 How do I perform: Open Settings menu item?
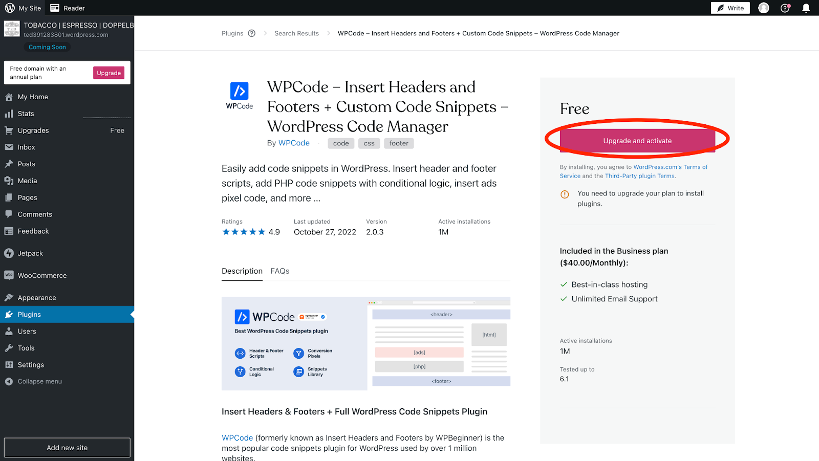tap(31, 365)
